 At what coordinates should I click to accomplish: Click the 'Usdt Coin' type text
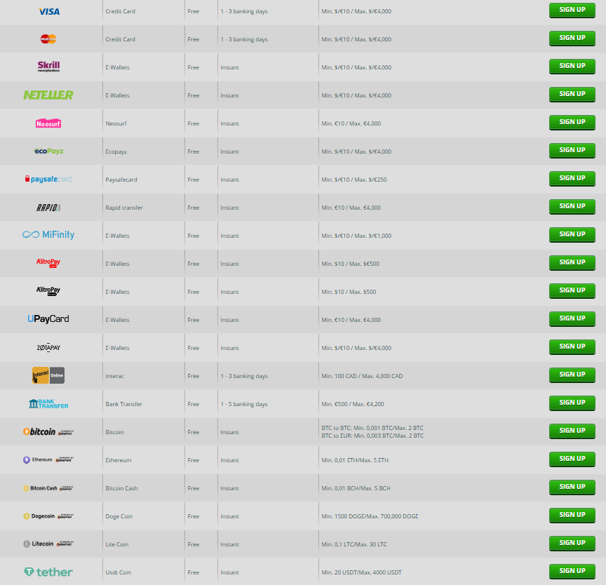(x=119, y=572)
